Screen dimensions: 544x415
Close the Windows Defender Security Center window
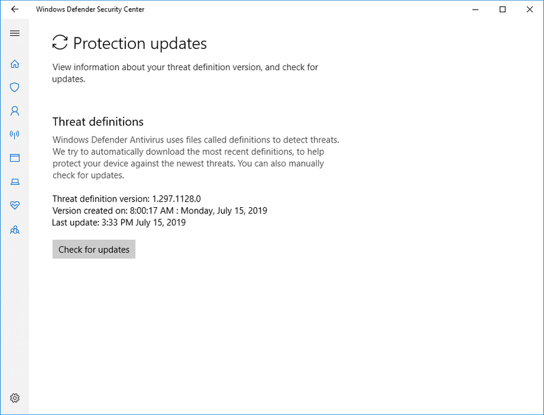[x=528, y=10]
